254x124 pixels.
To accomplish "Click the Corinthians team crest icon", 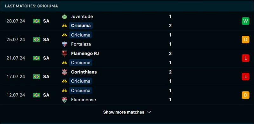I will click(64, 72).
